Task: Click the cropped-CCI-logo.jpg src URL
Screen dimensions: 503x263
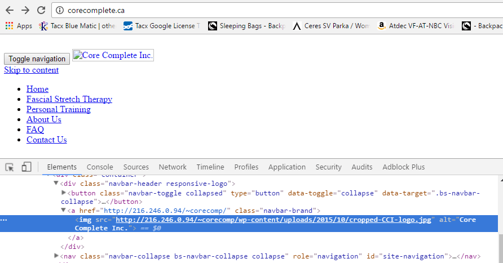Action: click(273, 220)
